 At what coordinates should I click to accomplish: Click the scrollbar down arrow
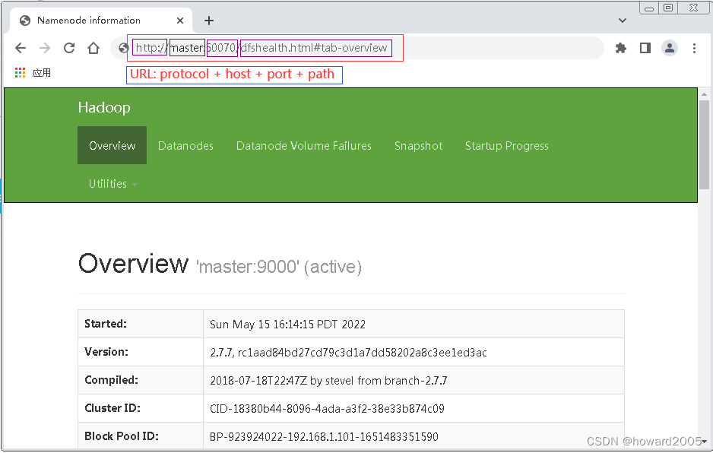[x=704, y=441]
